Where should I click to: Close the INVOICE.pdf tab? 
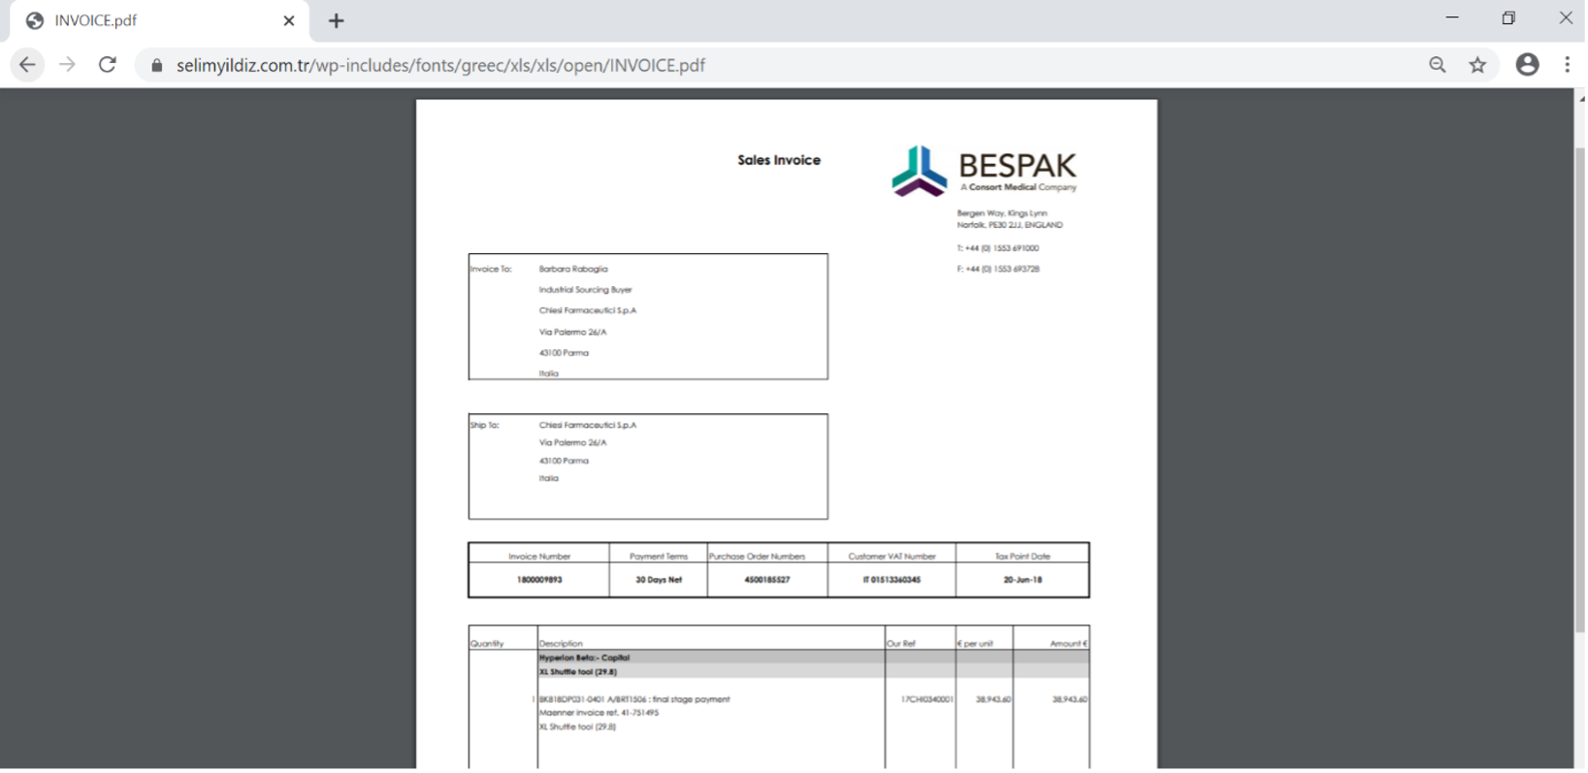tap(288, 20)
